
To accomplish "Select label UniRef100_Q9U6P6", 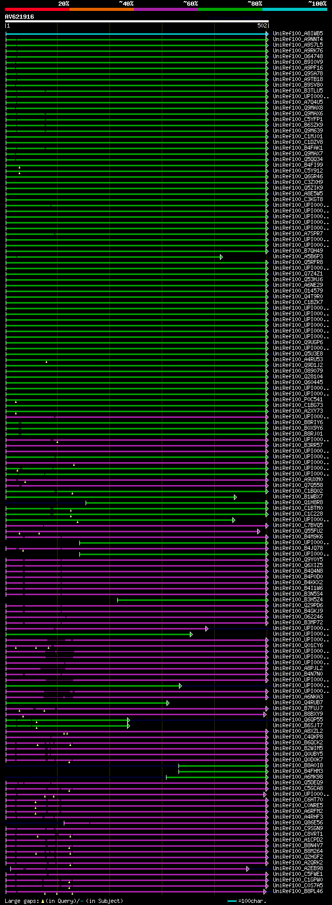I will tap(298, 343).
